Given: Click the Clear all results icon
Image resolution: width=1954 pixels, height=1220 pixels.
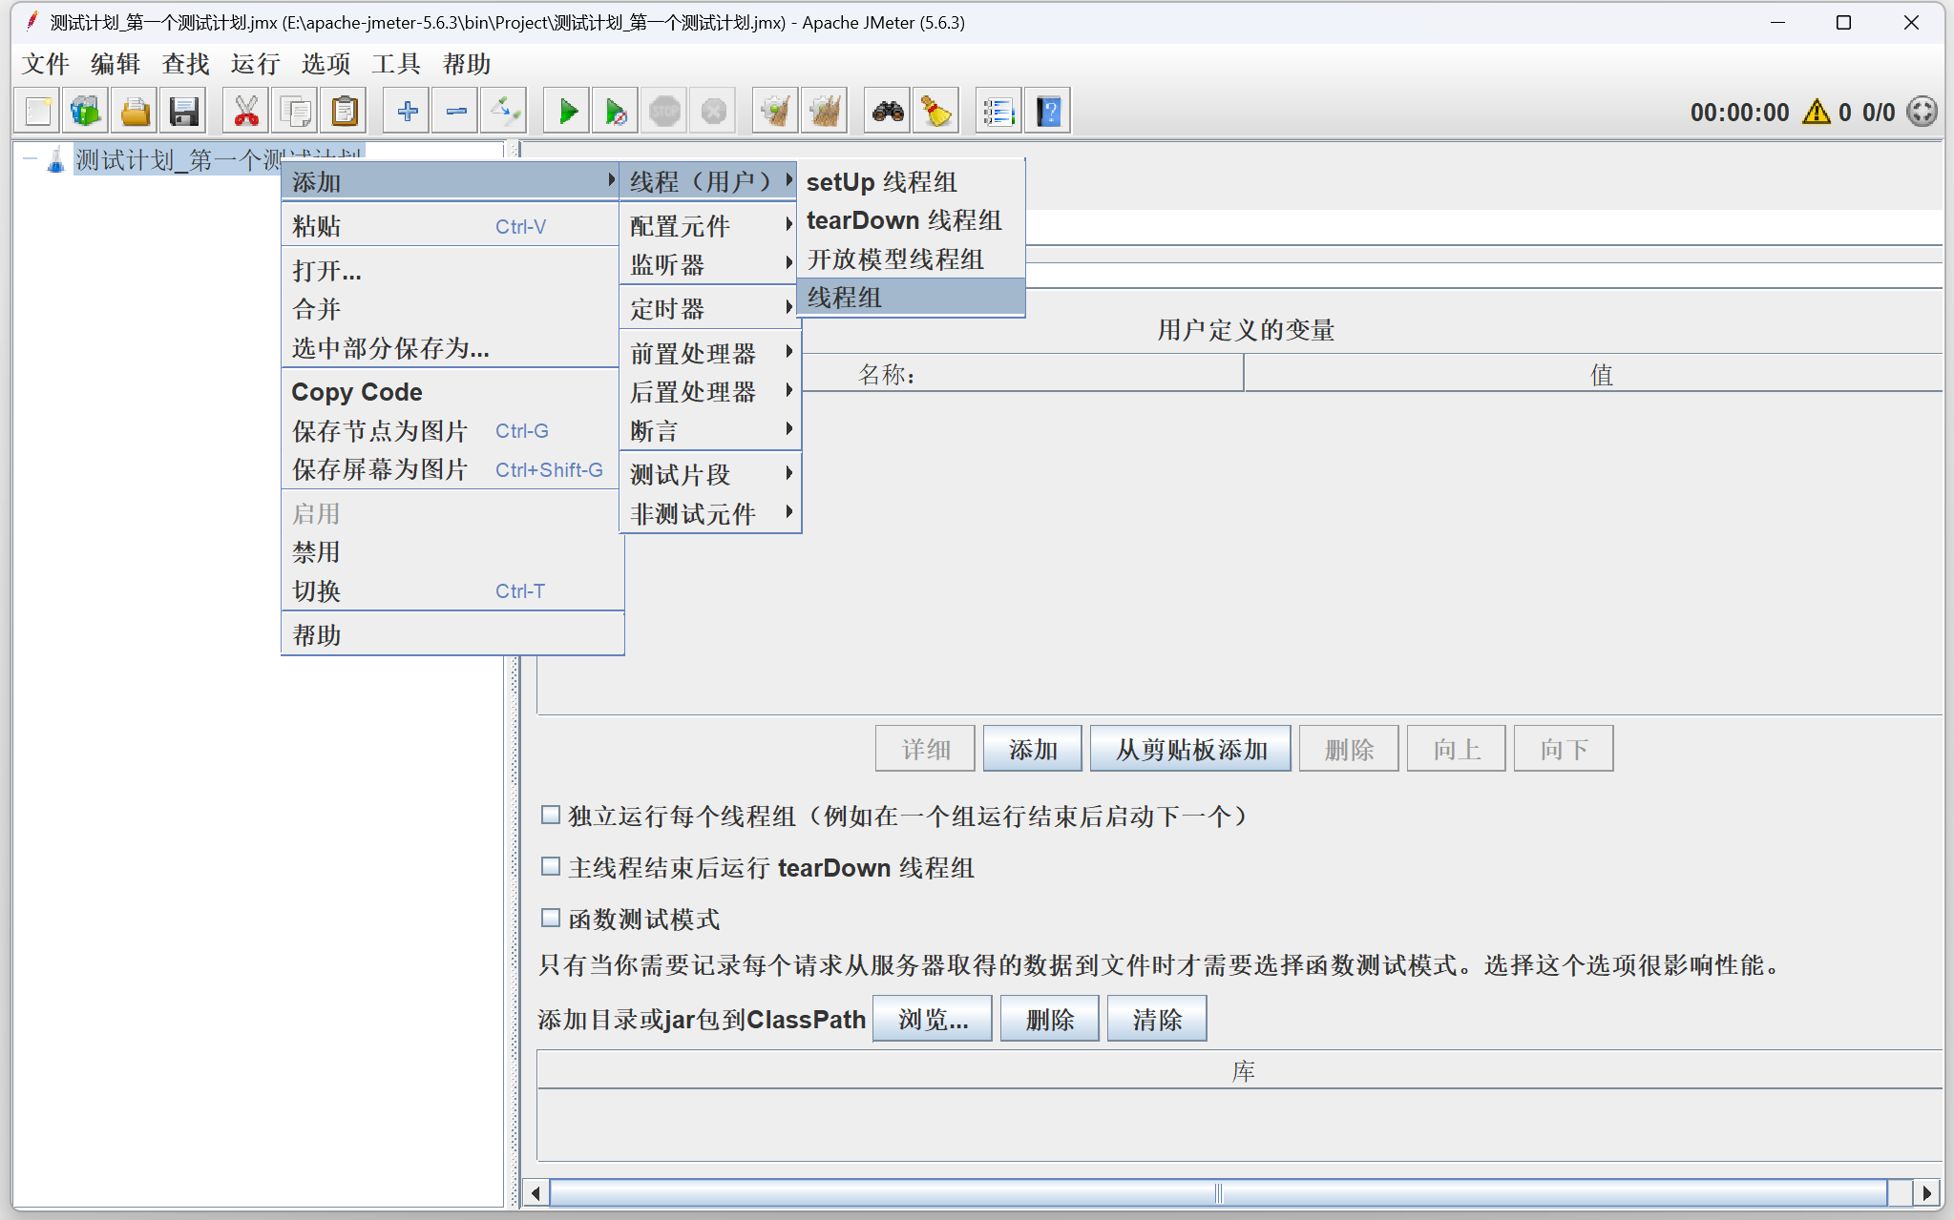Looking at the screenshot, I should click(x=825, y=112).
